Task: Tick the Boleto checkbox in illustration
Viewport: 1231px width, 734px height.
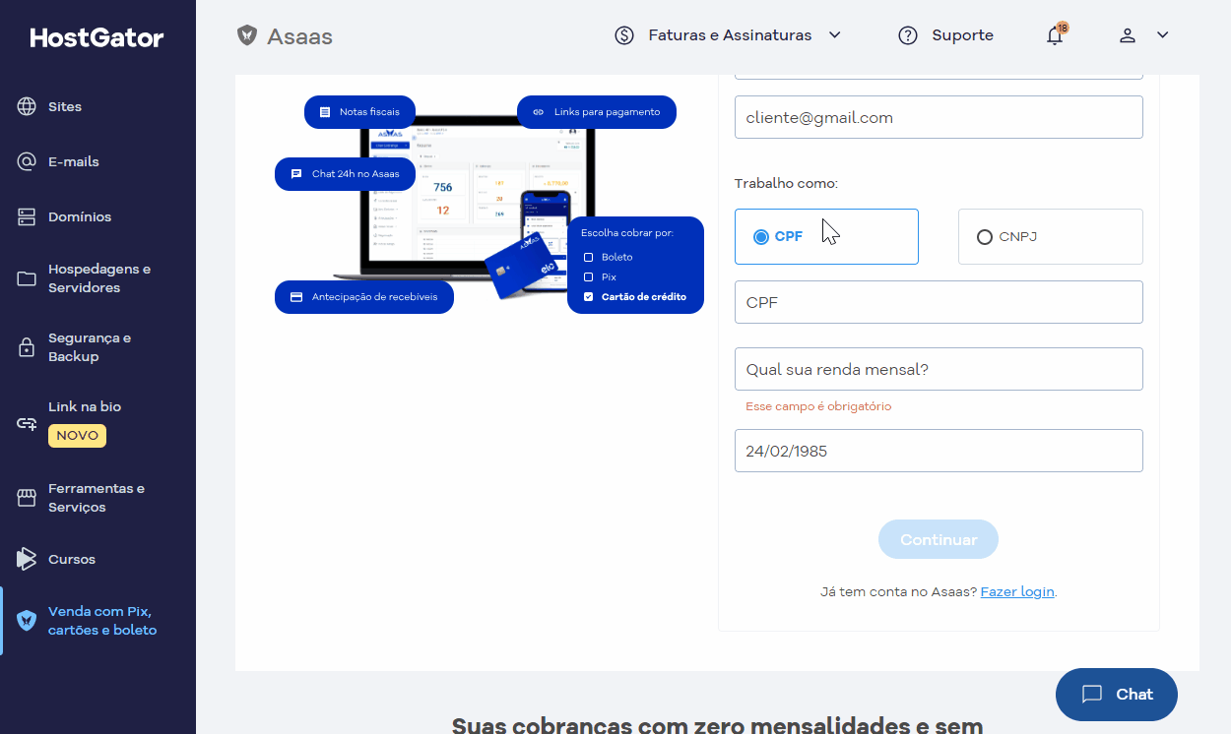Action: (589, 257)
